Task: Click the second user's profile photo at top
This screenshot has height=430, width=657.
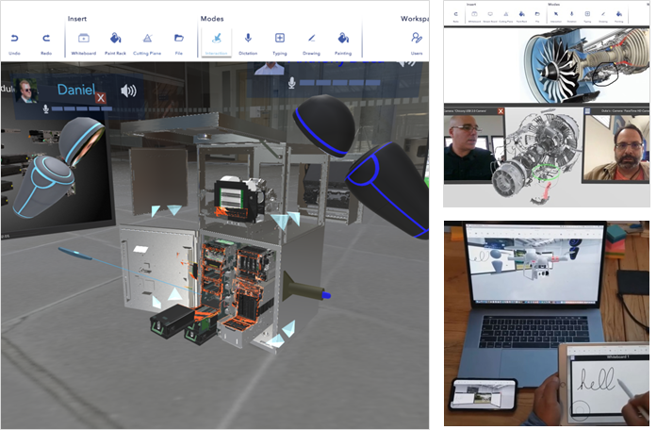Action: [x=269, y=68]
